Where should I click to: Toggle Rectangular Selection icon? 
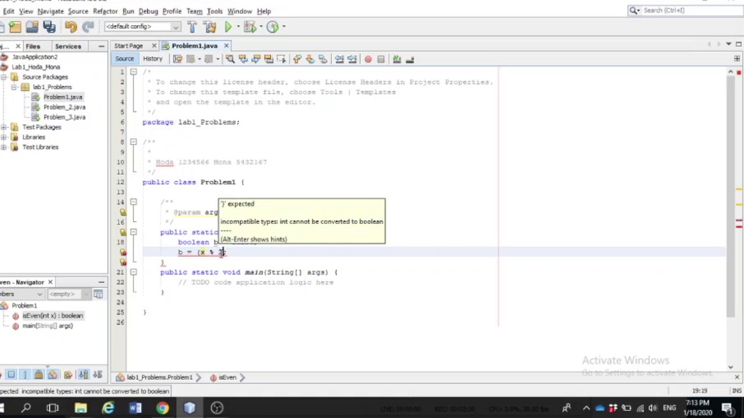[x=281, y=59]
